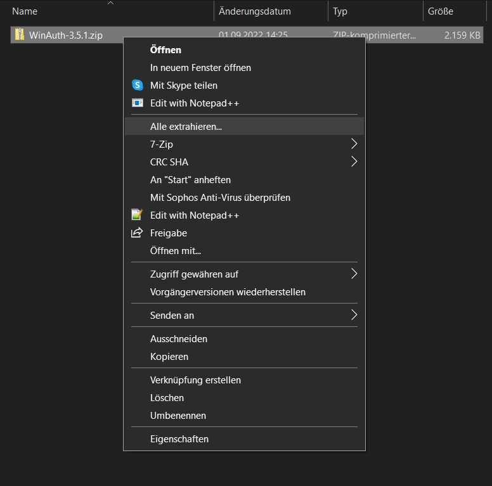Sort files by Größe column header
This screenshot has height=486, width=492.
[441, 11]
